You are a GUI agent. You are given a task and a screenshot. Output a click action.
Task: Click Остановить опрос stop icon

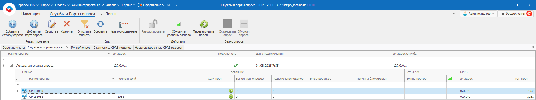coord(228,24)
